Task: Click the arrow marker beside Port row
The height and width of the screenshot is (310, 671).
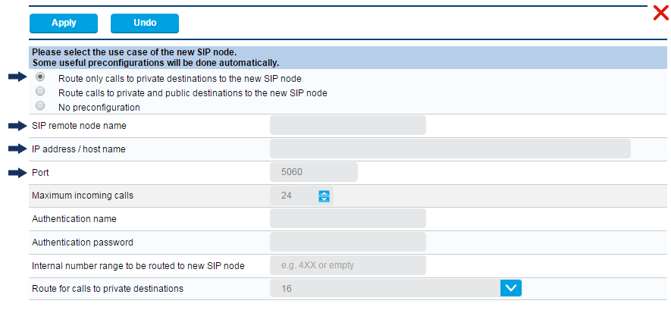Action: pos(17,173)
